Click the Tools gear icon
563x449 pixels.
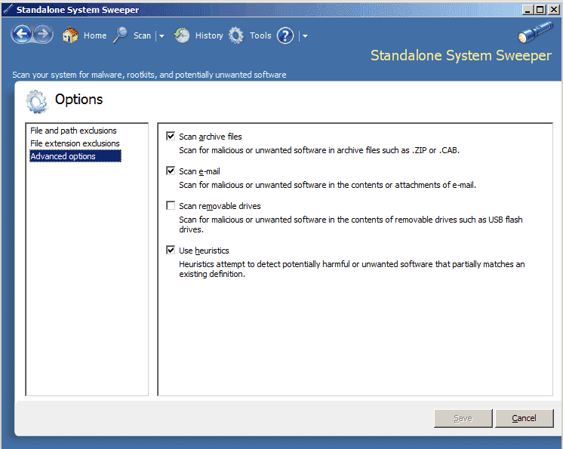coord(236,35)
